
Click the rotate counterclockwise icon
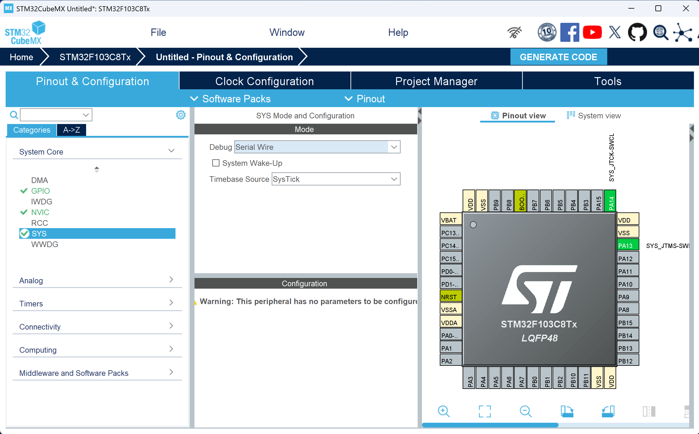coord(608,411)
